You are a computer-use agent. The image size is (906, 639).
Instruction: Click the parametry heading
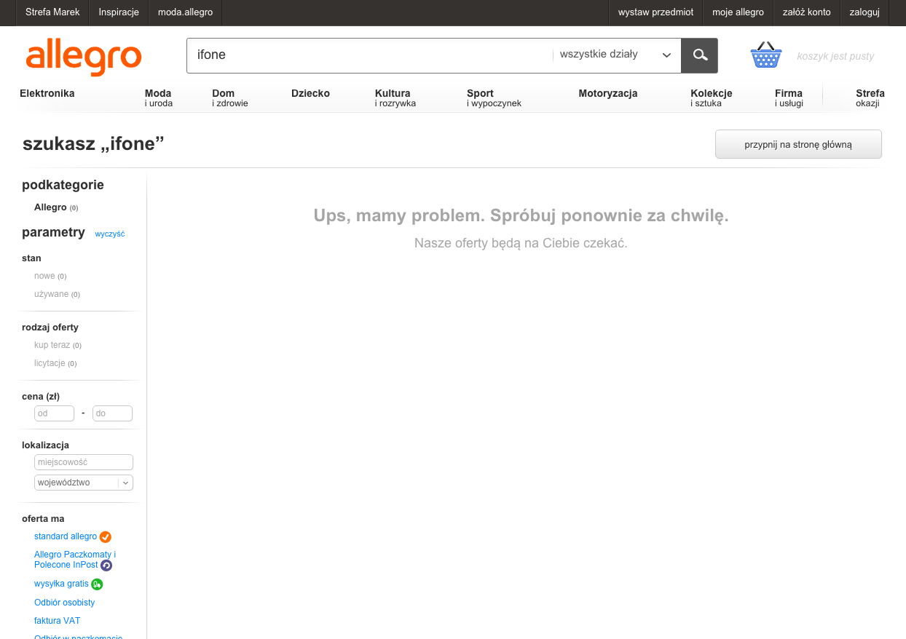53,232
